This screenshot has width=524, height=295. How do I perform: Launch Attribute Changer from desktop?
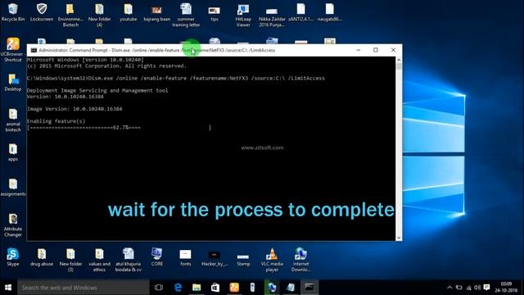(13, 225)
